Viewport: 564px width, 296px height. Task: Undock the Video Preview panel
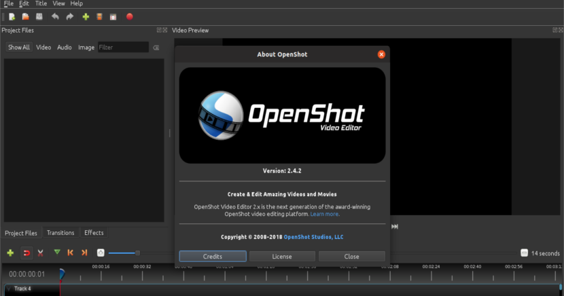[555, 30]
